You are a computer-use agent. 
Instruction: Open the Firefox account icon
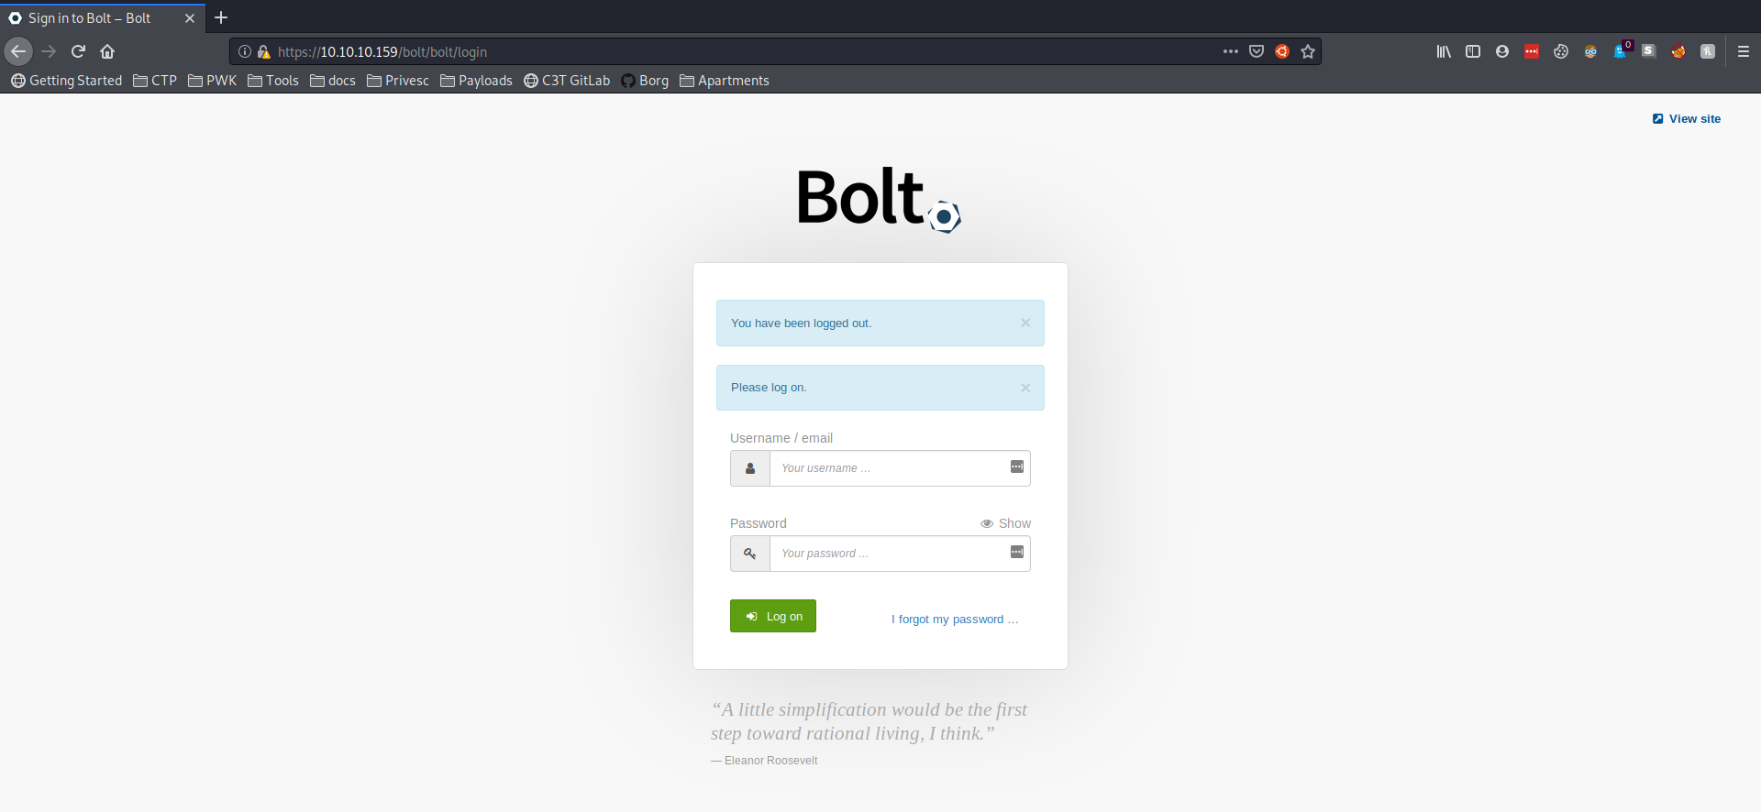click(1502, 51)
